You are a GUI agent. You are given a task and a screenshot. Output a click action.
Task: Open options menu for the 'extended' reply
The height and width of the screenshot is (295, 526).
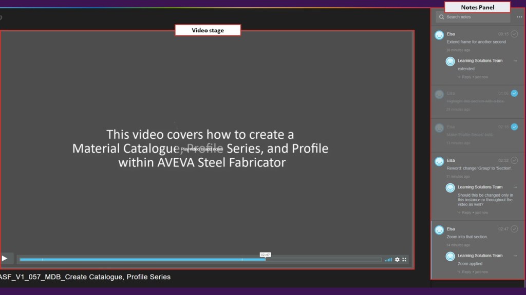pyautogui.click(x=515, y=61)
